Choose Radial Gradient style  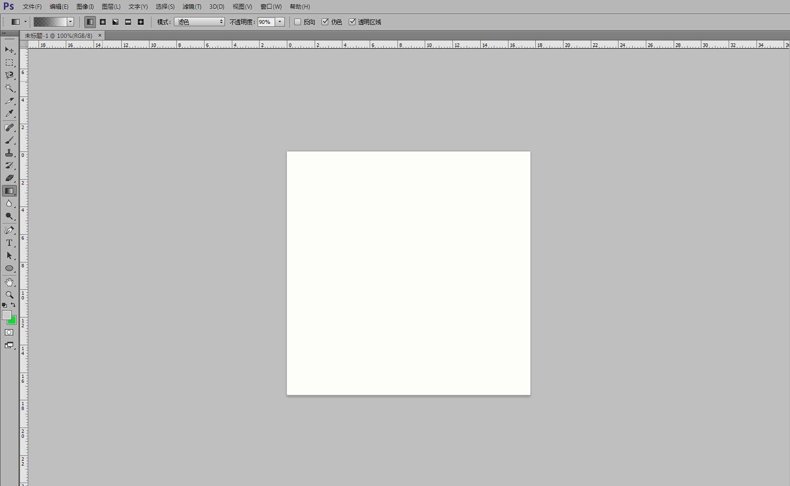(x=103, y=22)
